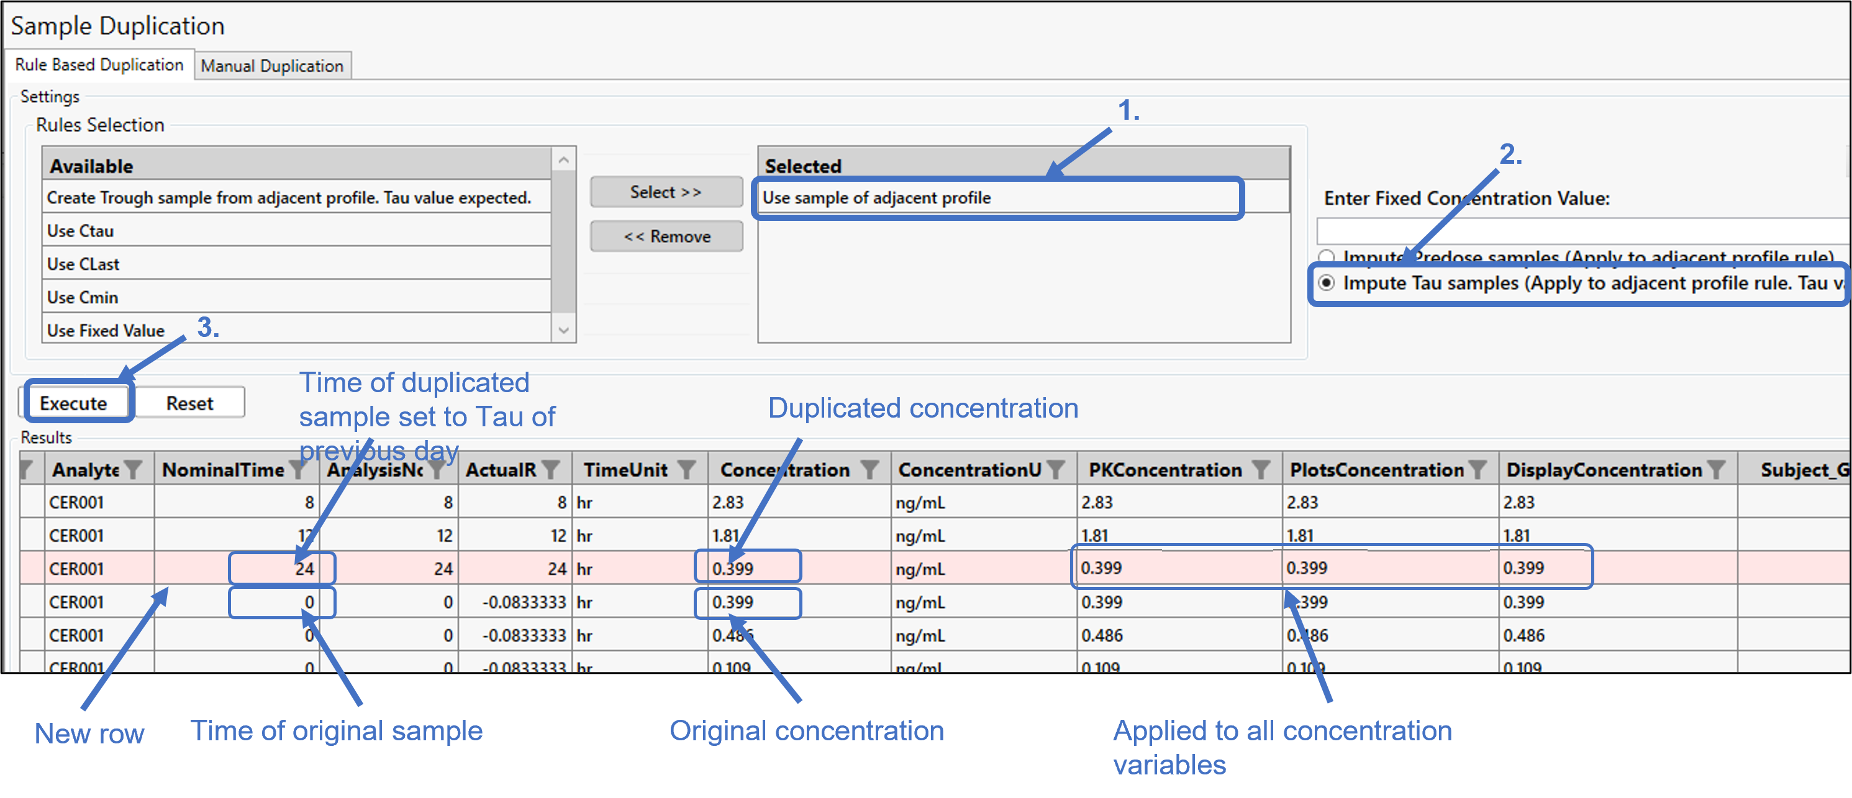
Task: Click the ActualR column filter icon
Action: tap(551, 470)
